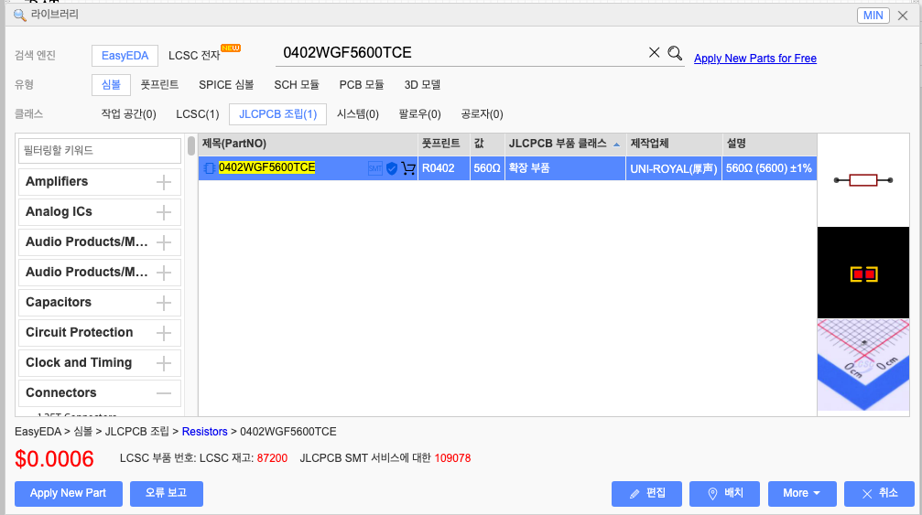Select the SCH 모듈 type filter
This screenshot has height=515, width=922.
coord(297,84)
